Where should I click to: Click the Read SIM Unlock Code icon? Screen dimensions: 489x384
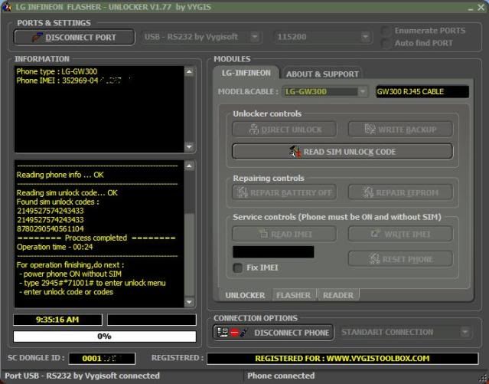click(295, 152)
